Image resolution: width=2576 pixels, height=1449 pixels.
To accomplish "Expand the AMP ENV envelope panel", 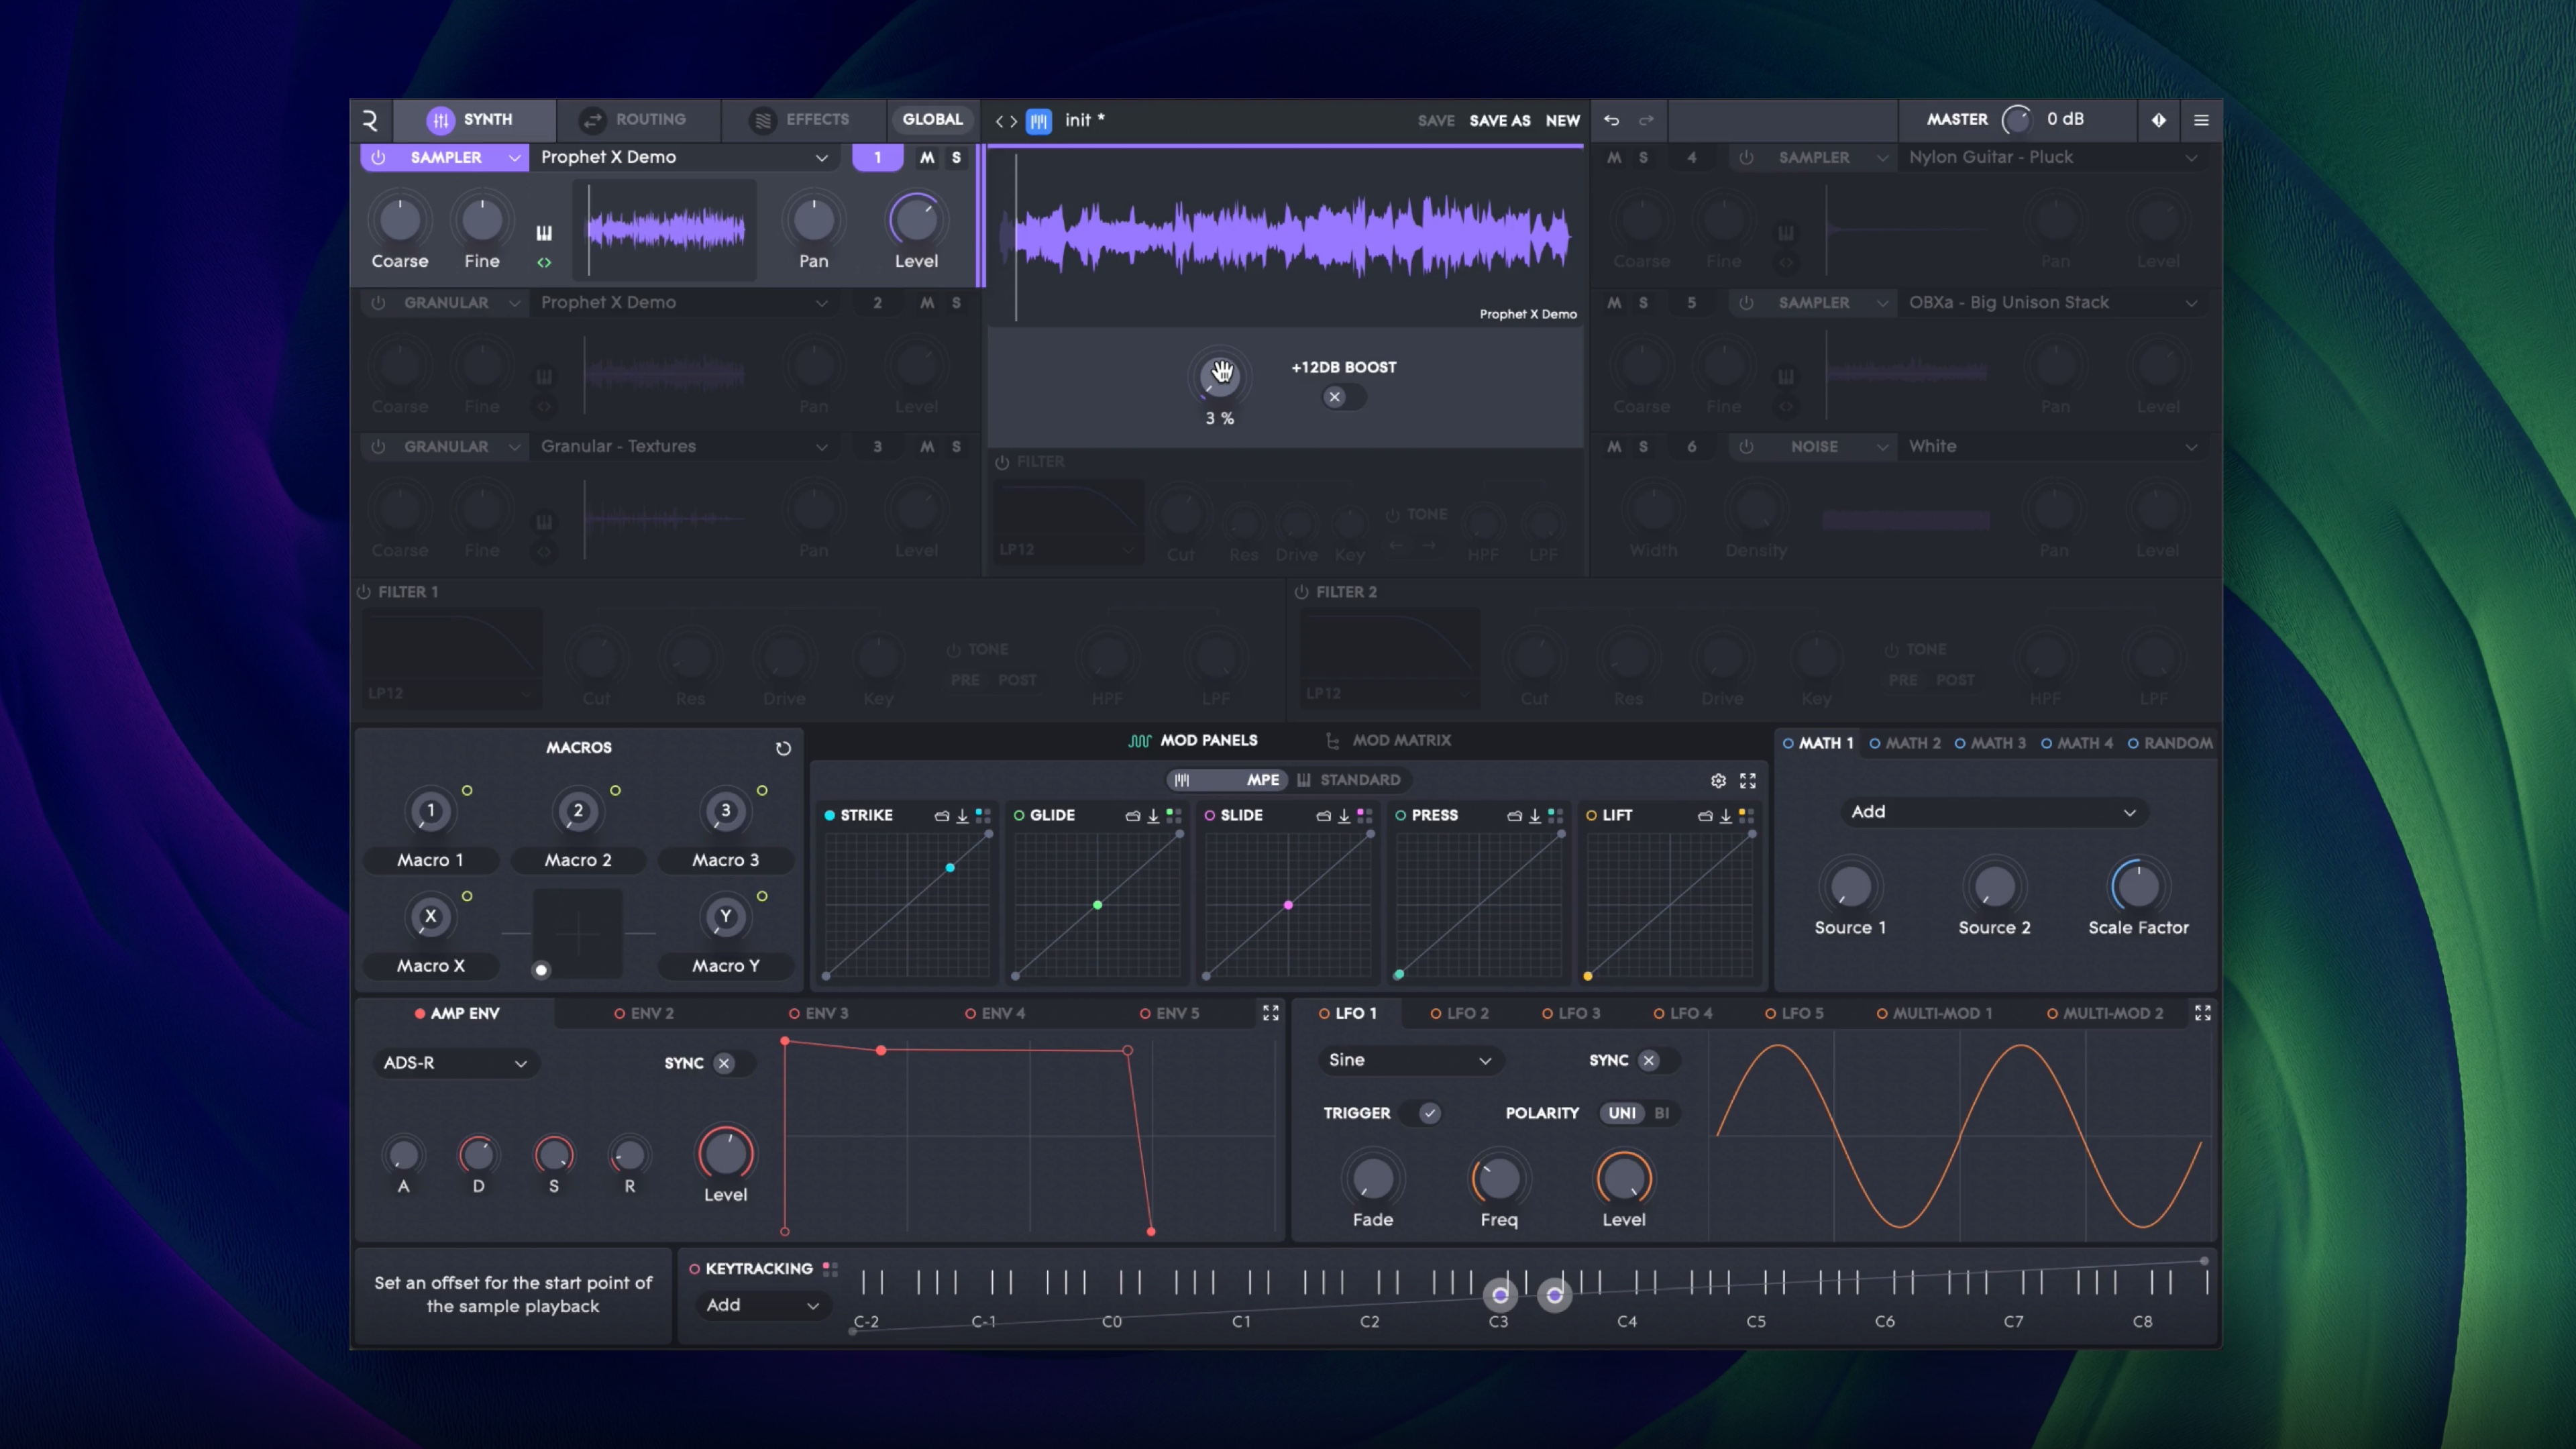I will tap(1270, 1013).
